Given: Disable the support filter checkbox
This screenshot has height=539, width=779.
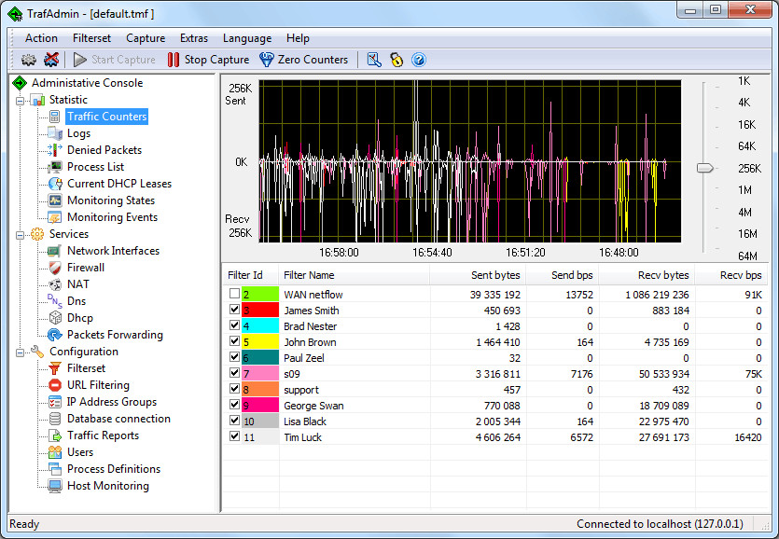Looking at the screenshot, I should pyautogui.click(x=236, y=389).
